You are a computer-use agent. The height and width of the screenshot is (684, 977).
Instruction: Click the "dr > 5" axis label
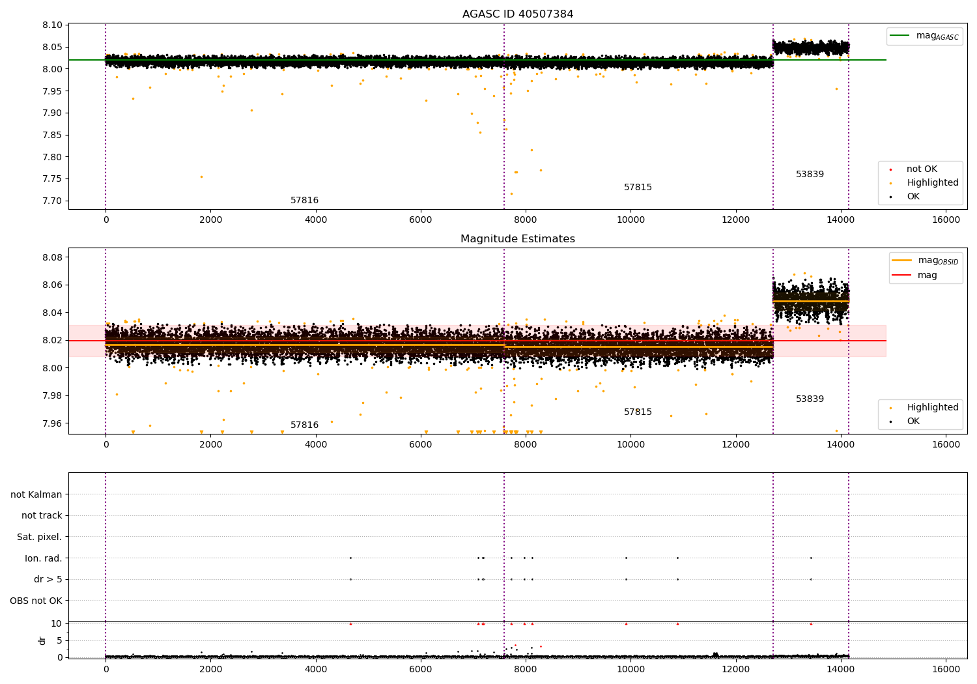point(48,580)
